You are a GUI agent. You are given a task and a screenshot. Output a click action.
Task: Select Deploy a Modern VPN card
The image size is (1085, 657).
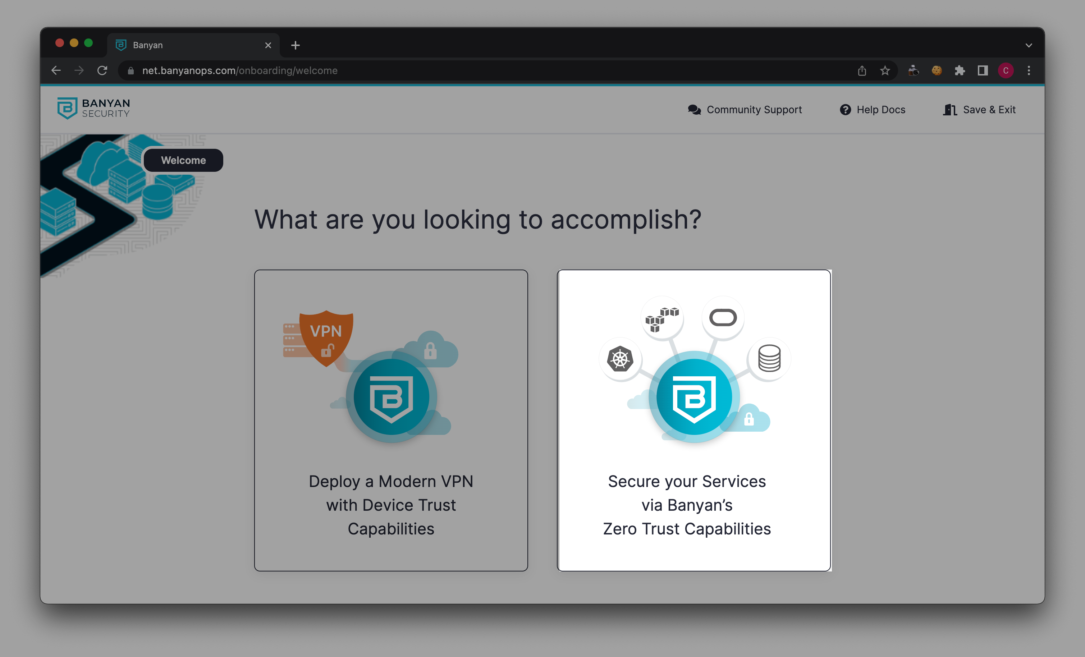point(390,420)
